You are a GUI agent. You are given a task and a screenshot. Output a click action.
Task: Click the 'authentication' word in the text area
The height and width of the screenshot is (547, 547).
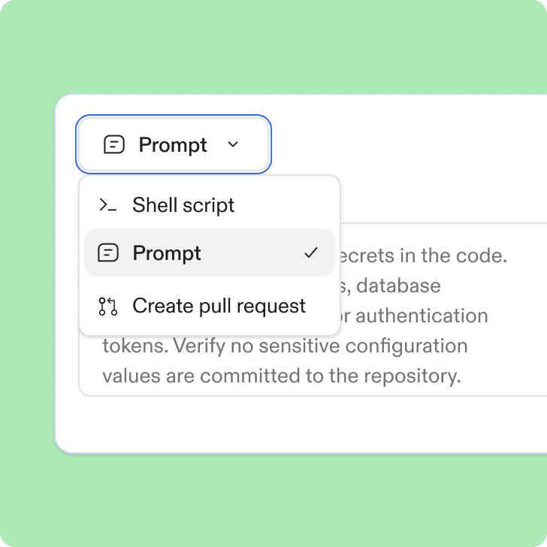tap(422, 316)
